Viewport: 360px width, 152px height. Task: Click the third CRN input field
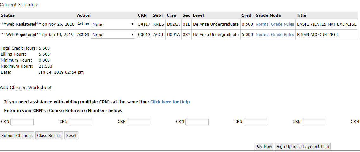coord(138,122)
